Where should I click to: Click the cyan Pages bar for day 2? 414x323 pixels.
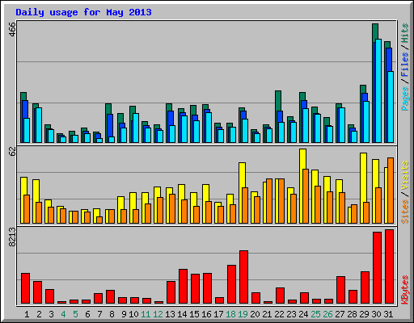tap(39, 125)
